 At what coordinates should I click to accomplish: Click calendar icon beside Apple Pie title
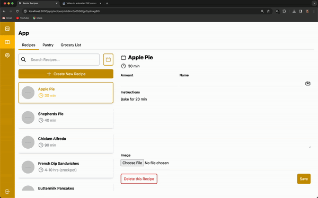123,58
